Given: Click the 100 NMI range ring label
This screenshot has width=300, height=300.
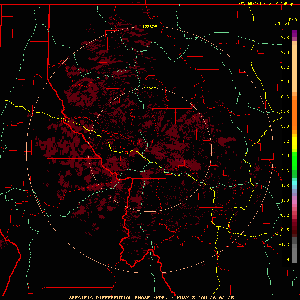Looking at the screenshot, I should (x=150, y=26).
